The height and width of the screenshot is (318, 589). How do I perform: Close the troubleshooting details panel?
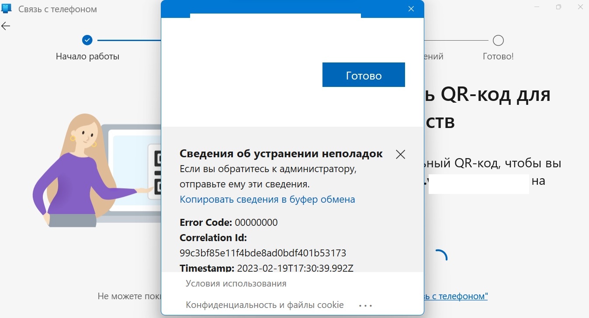(x=400, y=154)
